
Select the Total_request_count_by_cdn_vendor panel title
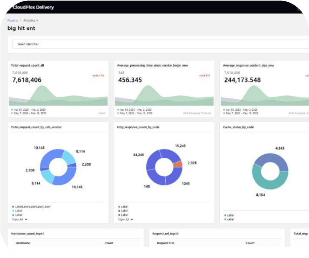click(x=36, y=127)
